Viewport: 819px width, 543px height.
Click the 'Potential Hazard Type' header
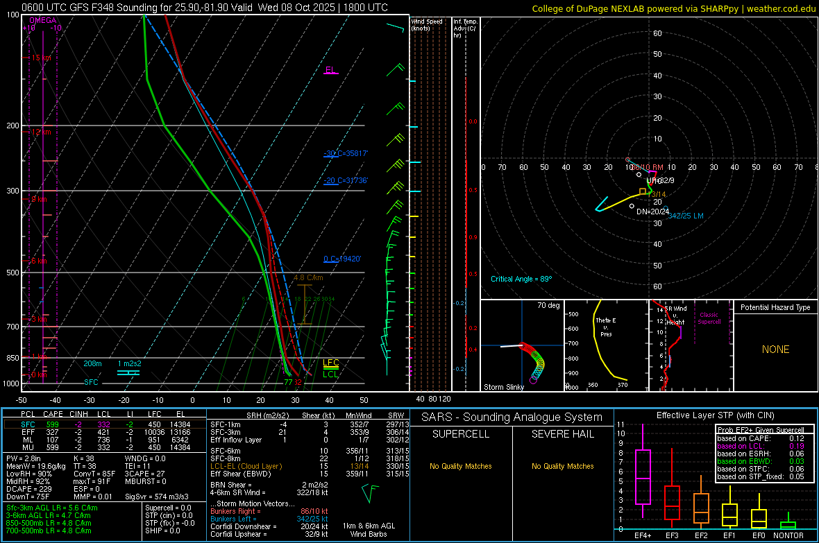coord(775,307)
